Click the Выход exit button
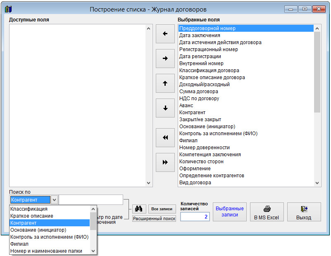 [304, 212]
